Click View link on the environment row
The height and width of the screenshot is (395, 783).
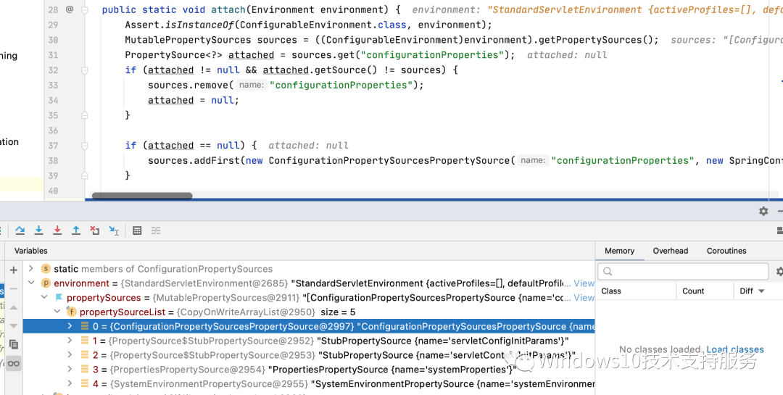584,283
